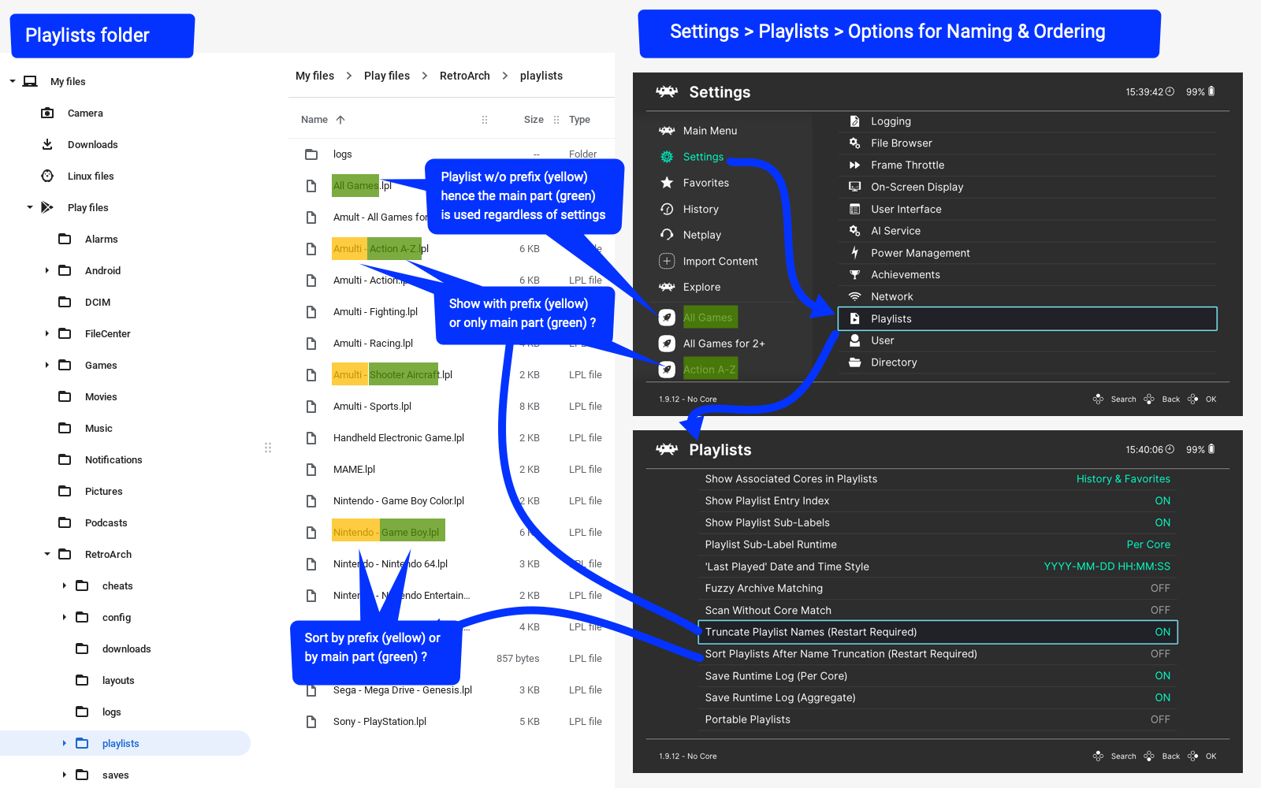Sort files by Type column header
Image resolution: width=1261 pixels, height=788 pixels.
tap(579, 120)
